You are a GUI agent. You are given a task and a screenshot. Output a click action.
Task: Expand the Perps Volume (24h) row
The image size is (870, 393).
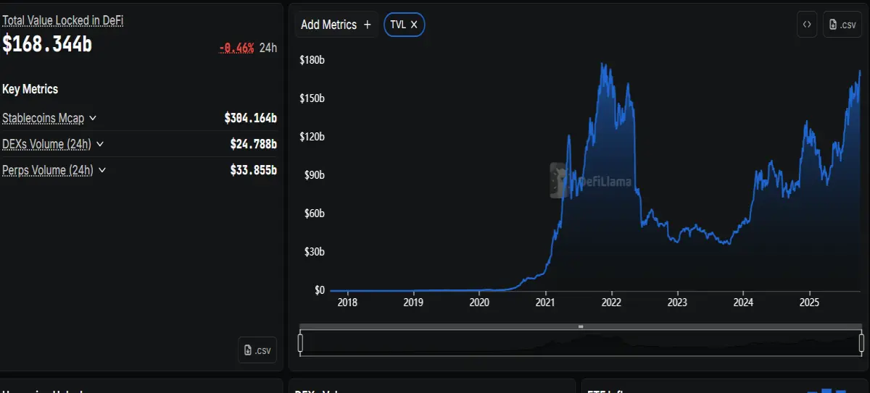[x=102, y=170]
